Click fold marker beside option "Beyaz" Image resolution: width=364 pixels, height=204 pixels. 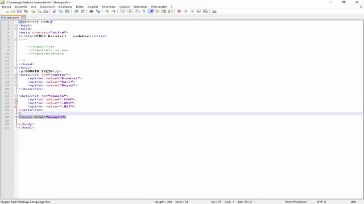pyautogui.click(x=16, y=86)
